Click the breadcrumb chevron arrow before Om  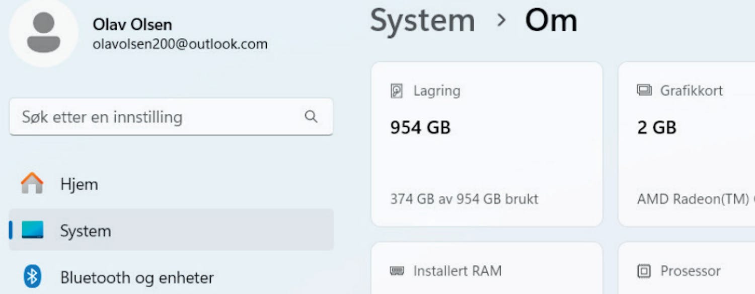[x=501, y=20]
